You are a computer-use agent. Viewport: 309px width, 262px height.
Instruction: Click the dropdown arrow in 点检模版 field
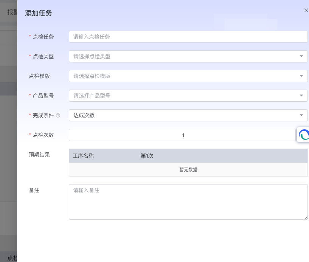[x=301, y=76]
